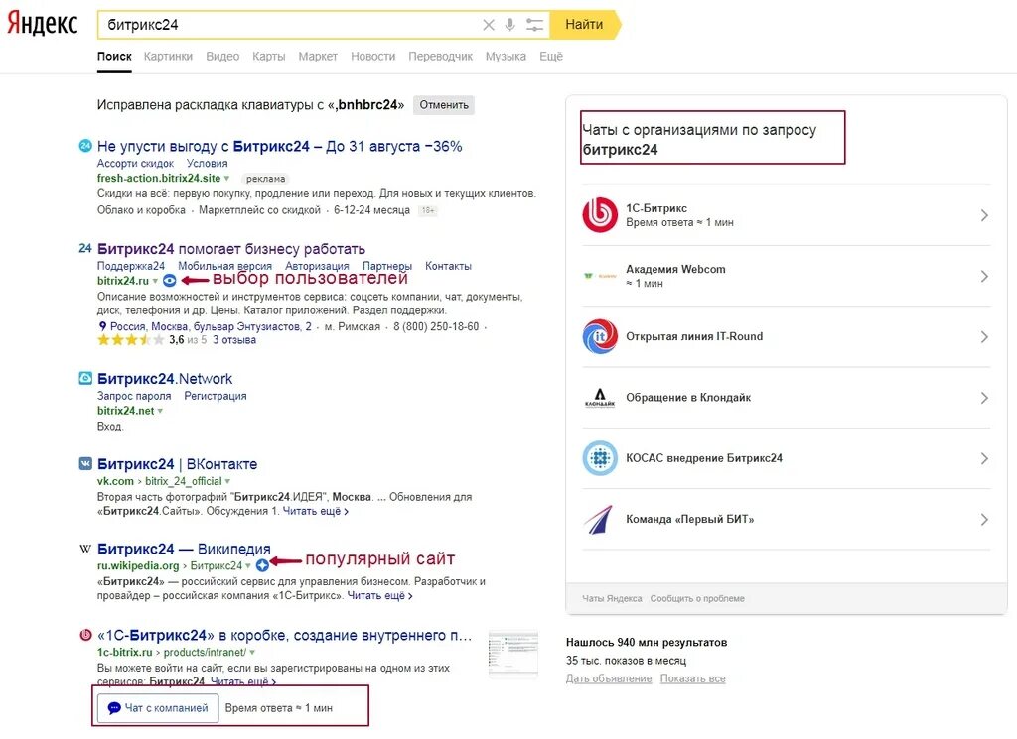Open the Мобильная версия sitelink
Screen dimensions: 1017x739
(225, 266)
